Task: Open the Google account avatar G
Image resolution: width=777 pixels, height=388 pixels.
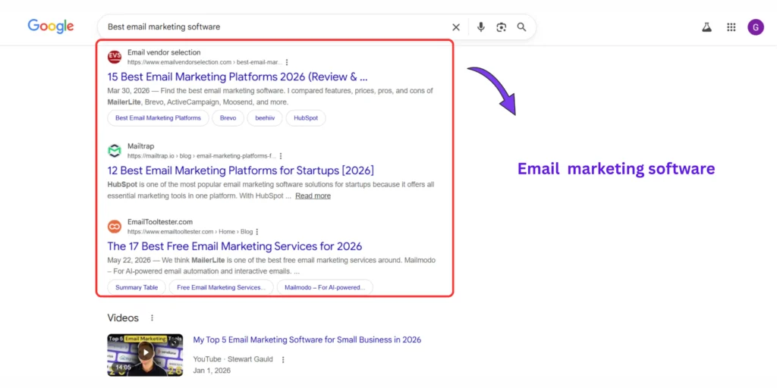Action: coord(756,27)
